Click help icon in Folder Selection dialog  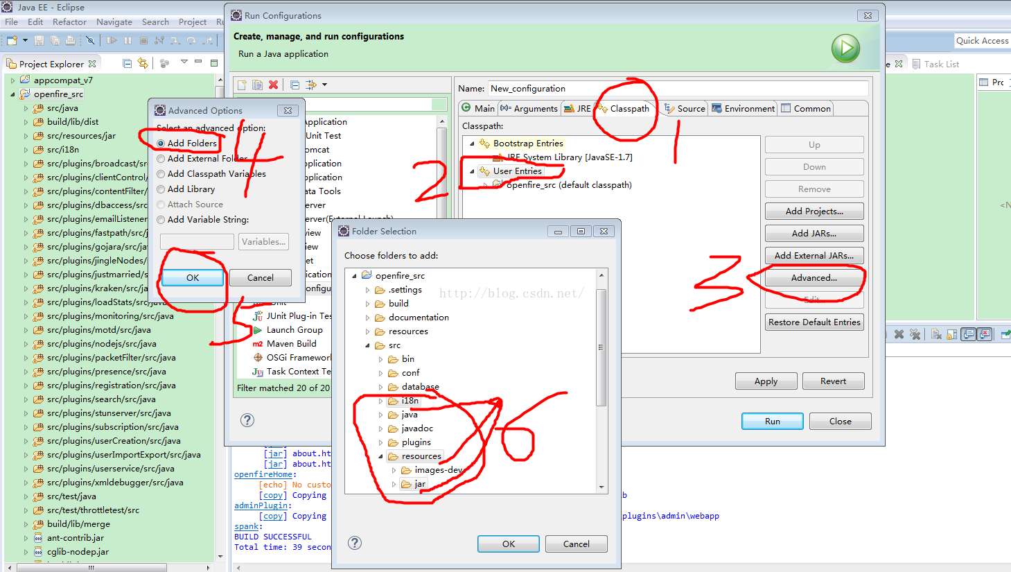pyautogui.click(x=355, y=543)
